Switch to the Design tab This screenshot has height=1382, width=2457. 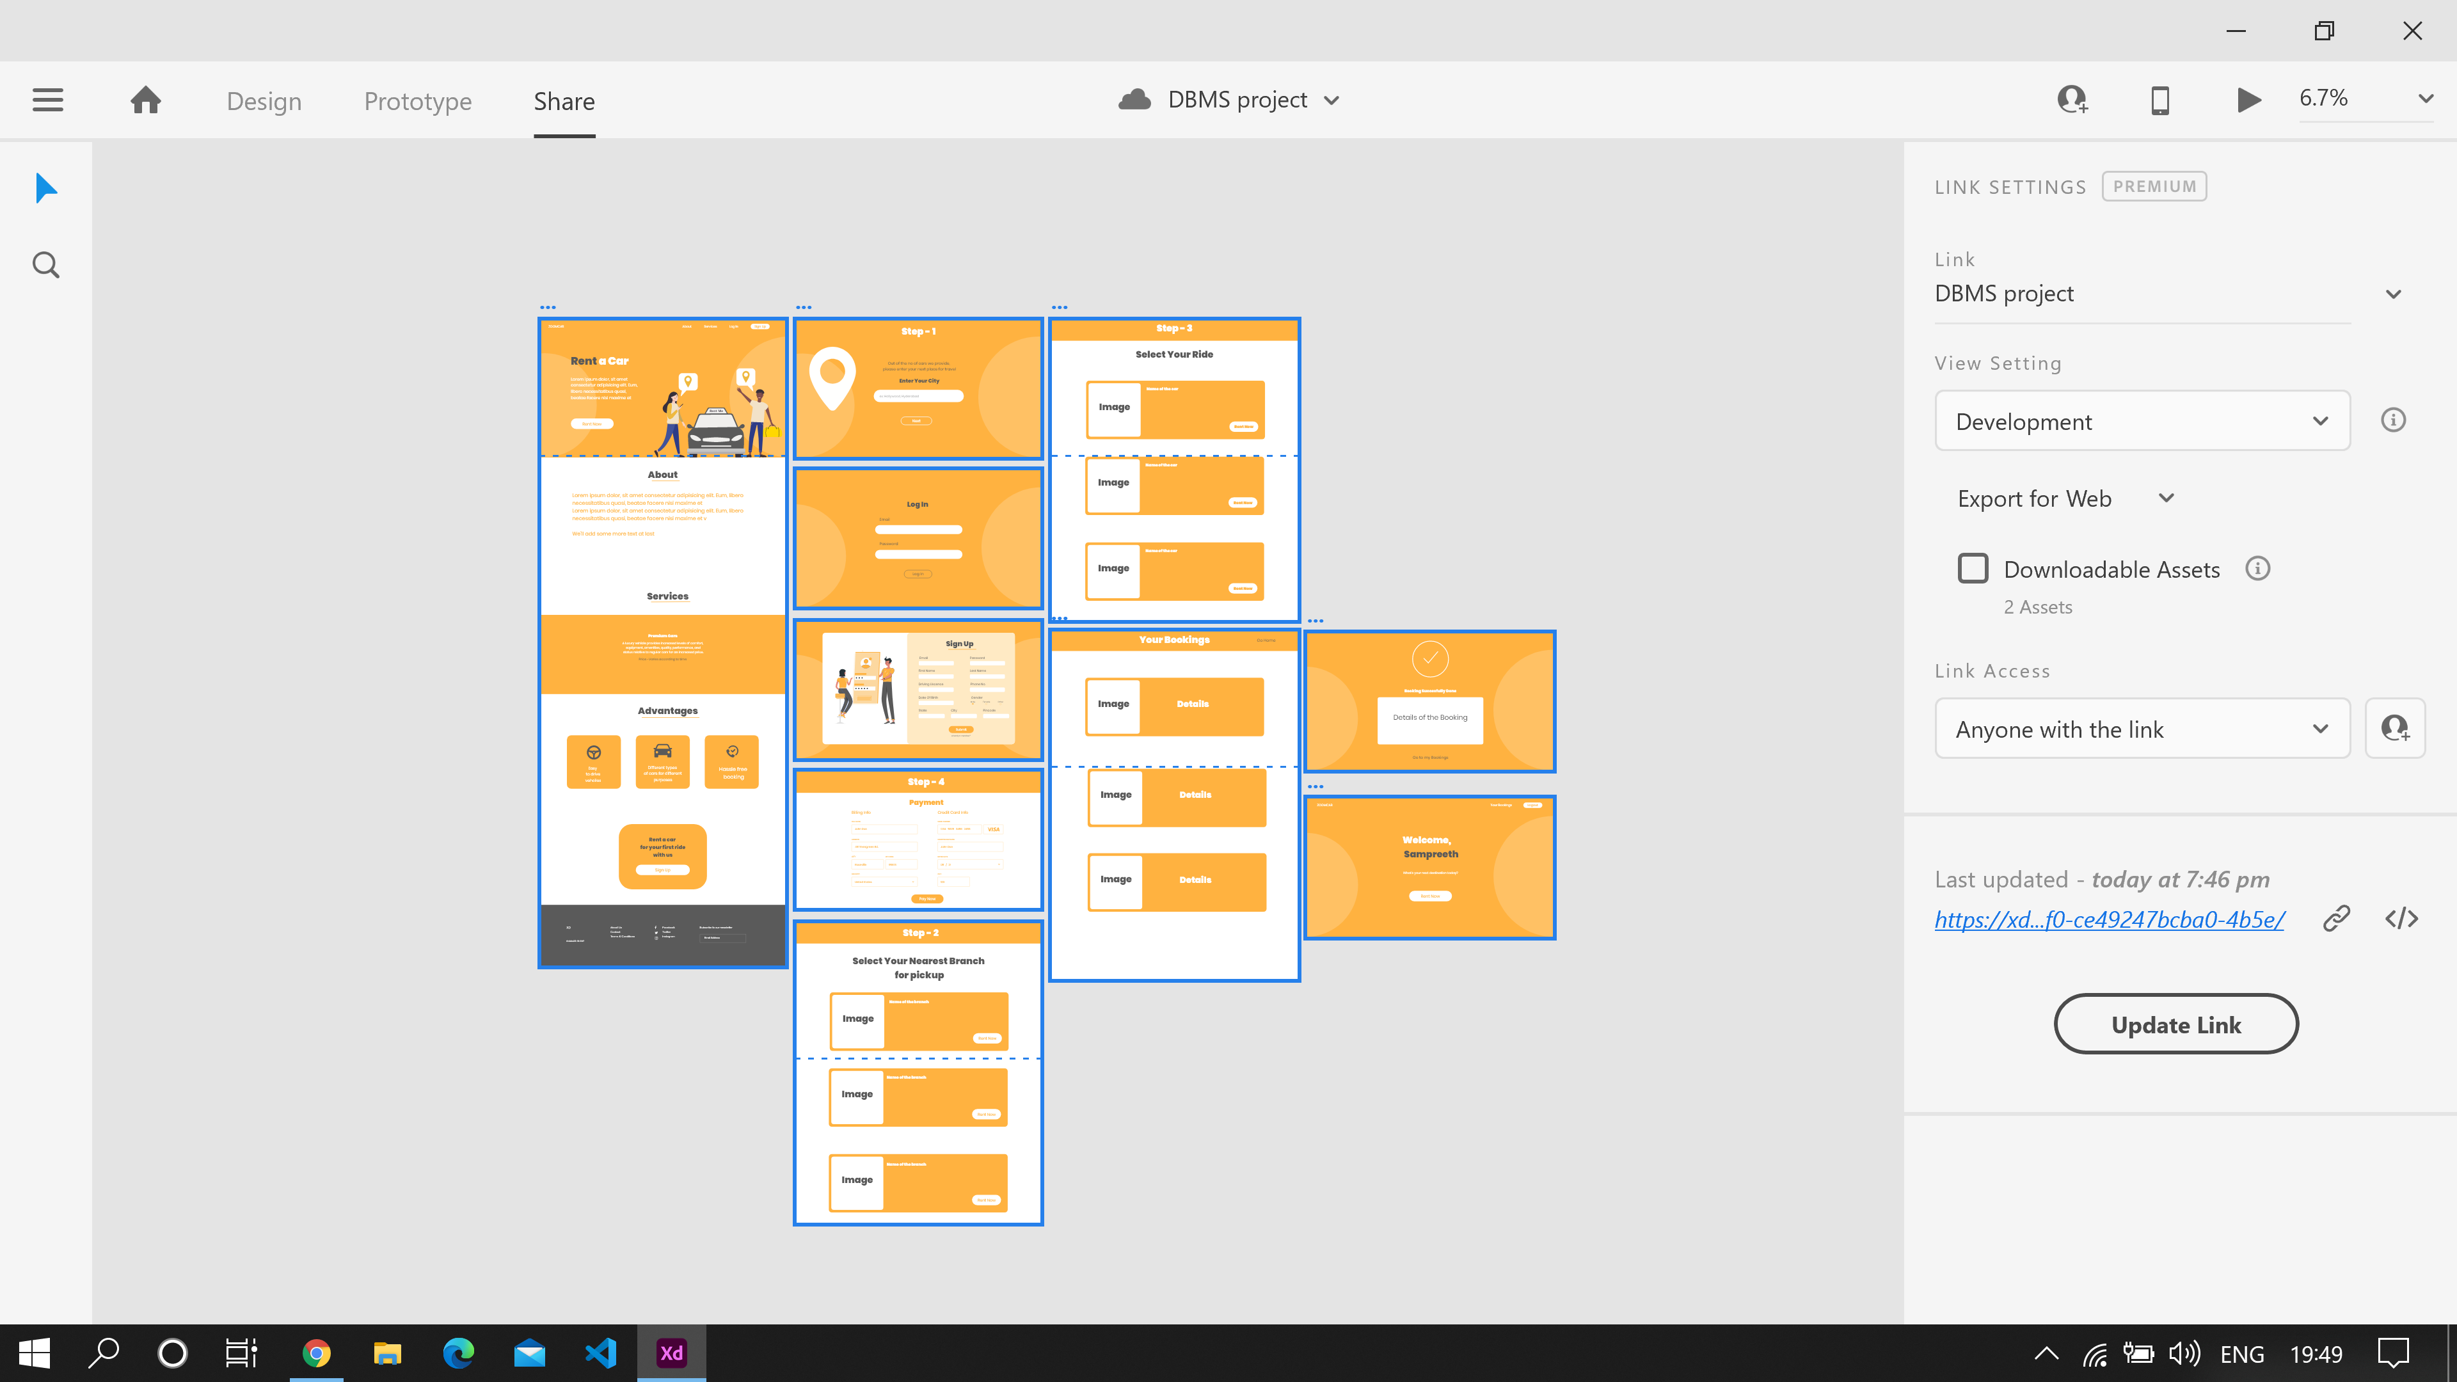click(x=264, y=100)
